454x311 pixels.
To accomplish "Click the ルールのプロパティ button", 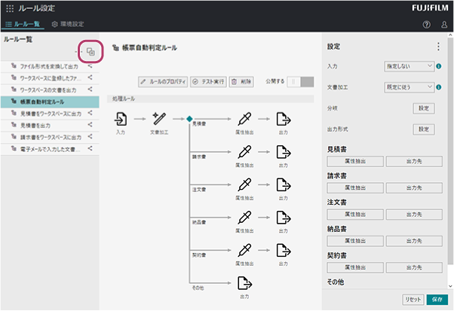I will [x=163, y=82].
